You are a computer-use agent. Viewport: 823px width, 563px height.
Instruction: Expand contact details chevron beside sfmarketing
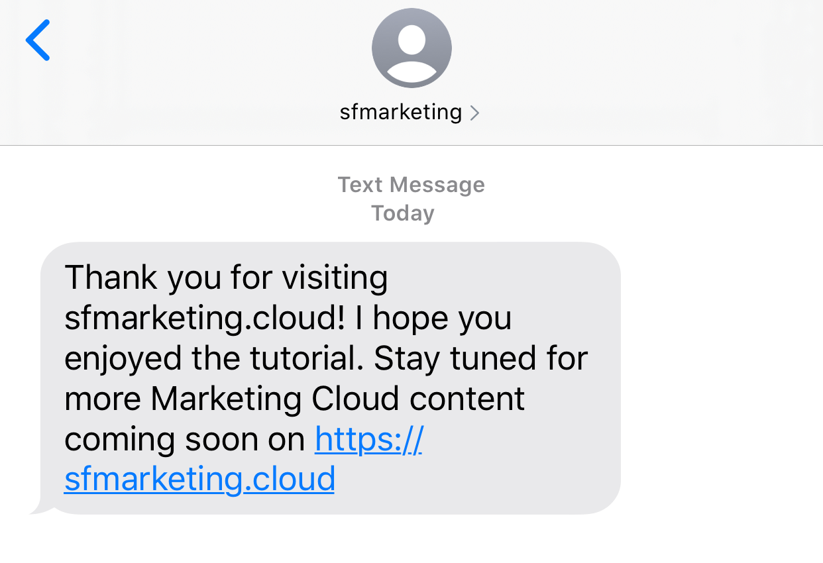coord(474,113)
